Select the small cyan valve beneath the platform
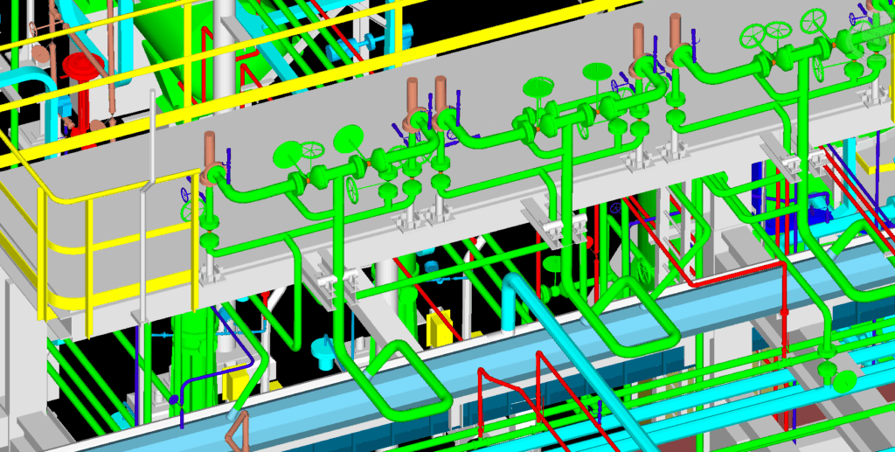Viewport: 895px width, 452px height. (x=322, y=354)
